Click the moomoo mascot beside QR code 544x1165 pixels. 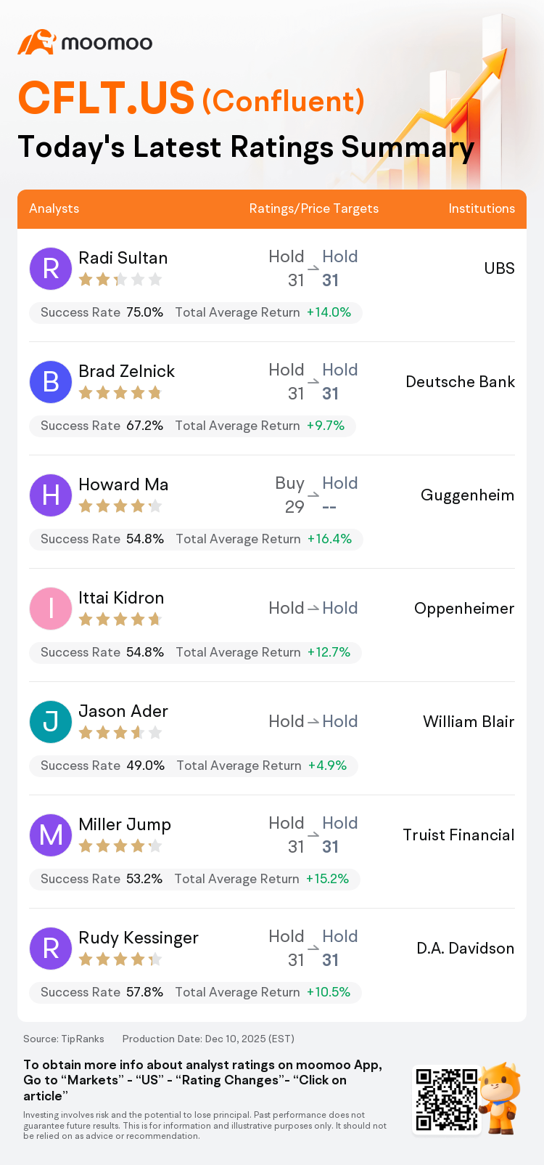pos(501,1097)
